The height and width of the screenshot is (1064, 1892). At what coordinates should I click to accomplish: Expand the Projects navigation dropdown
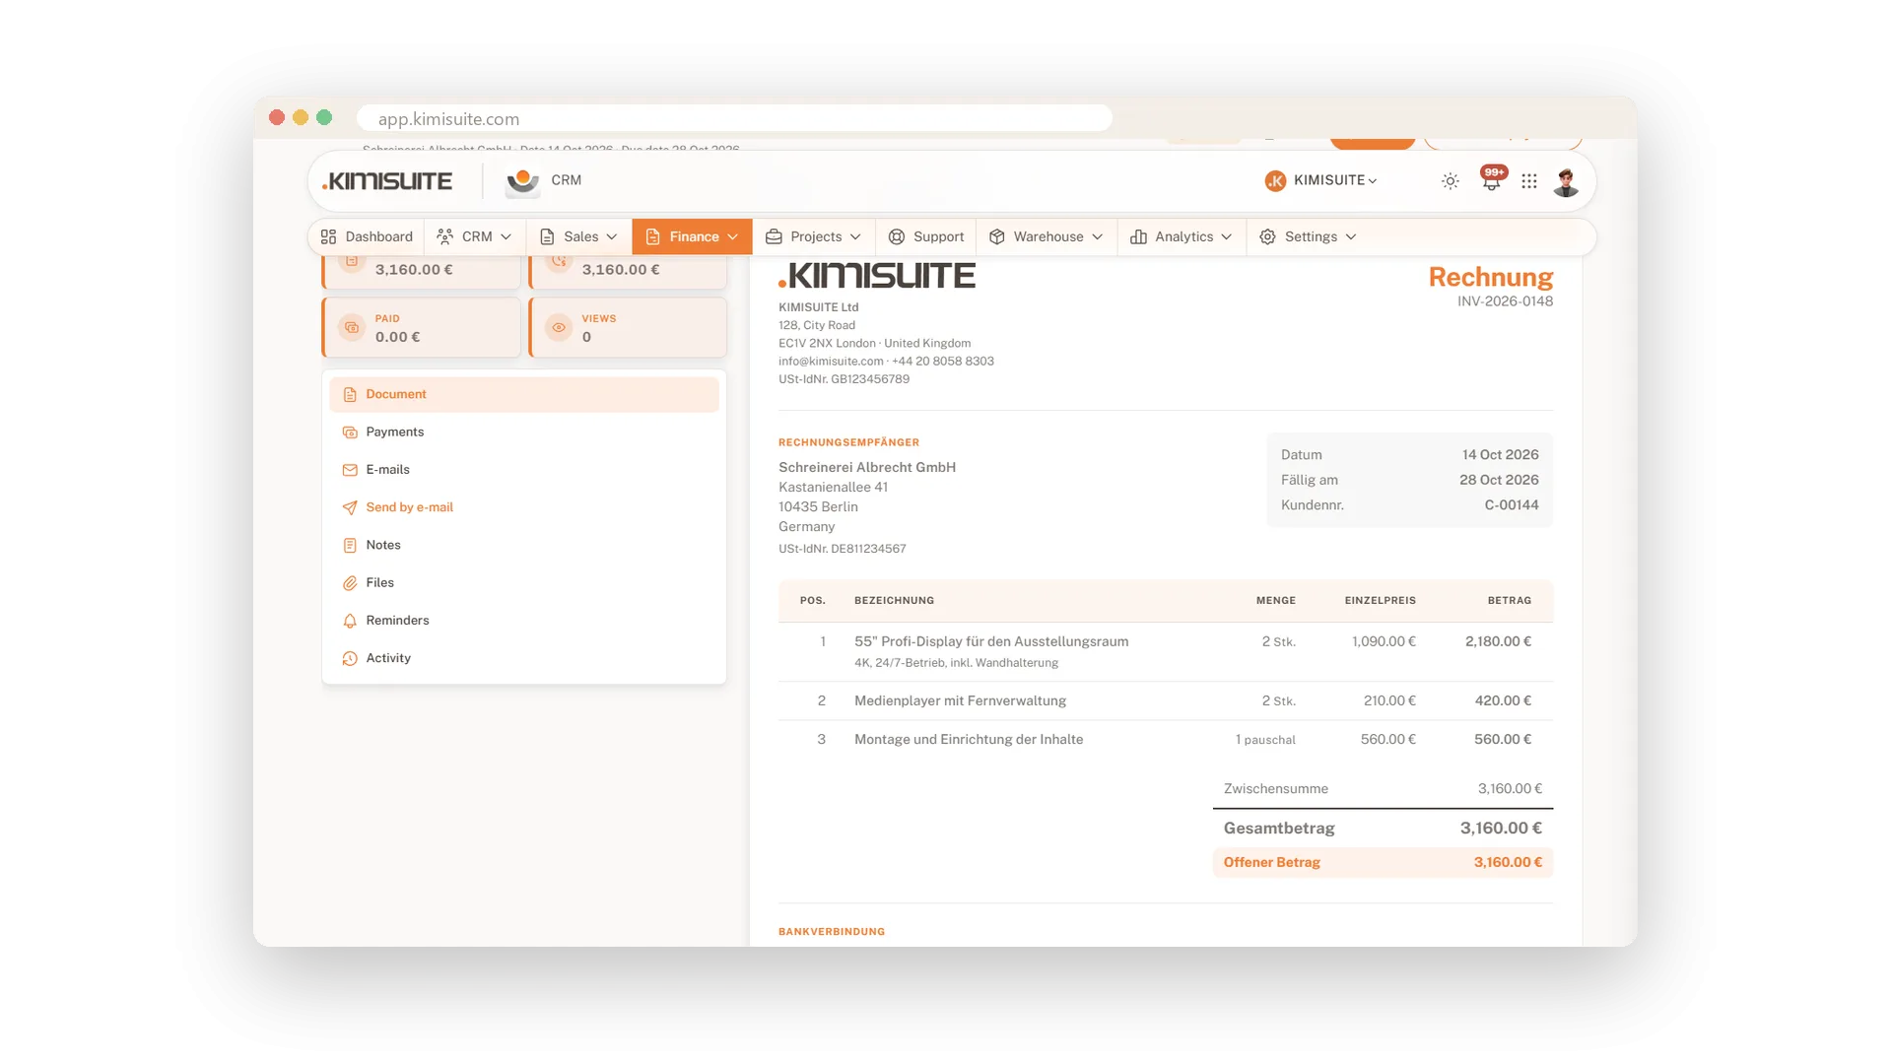tap(814, 236)
